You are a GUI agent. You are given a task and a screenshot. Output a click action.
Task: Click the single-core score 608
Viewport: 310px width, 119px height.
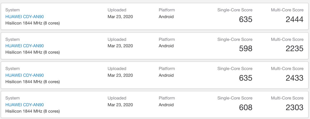245,108
